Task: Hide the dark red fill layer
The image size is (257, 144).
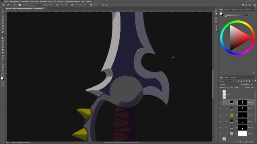Action: pos(220,121)
